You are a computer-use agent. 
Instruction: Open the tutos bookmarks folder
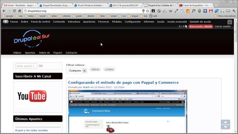(x=29, y=16)
